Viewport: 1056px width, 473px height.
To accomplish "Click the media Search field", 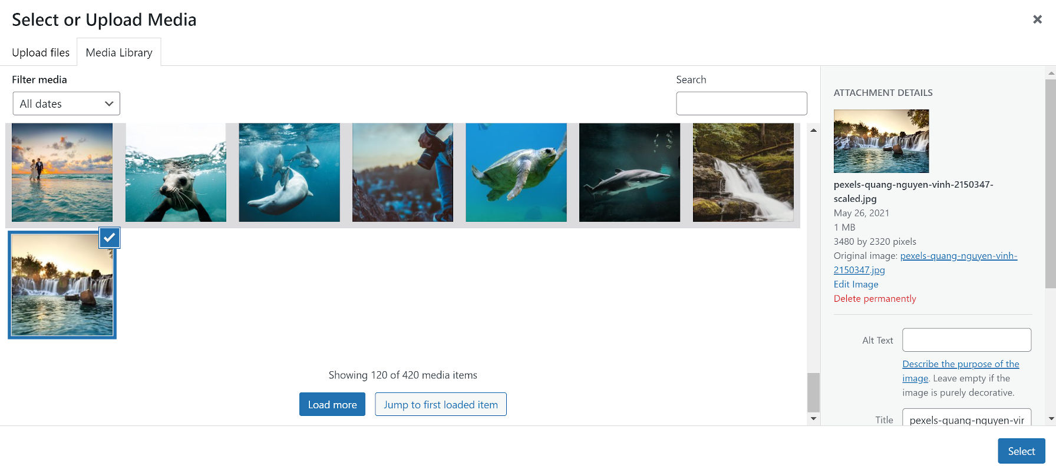I will [x=741, y=104].
